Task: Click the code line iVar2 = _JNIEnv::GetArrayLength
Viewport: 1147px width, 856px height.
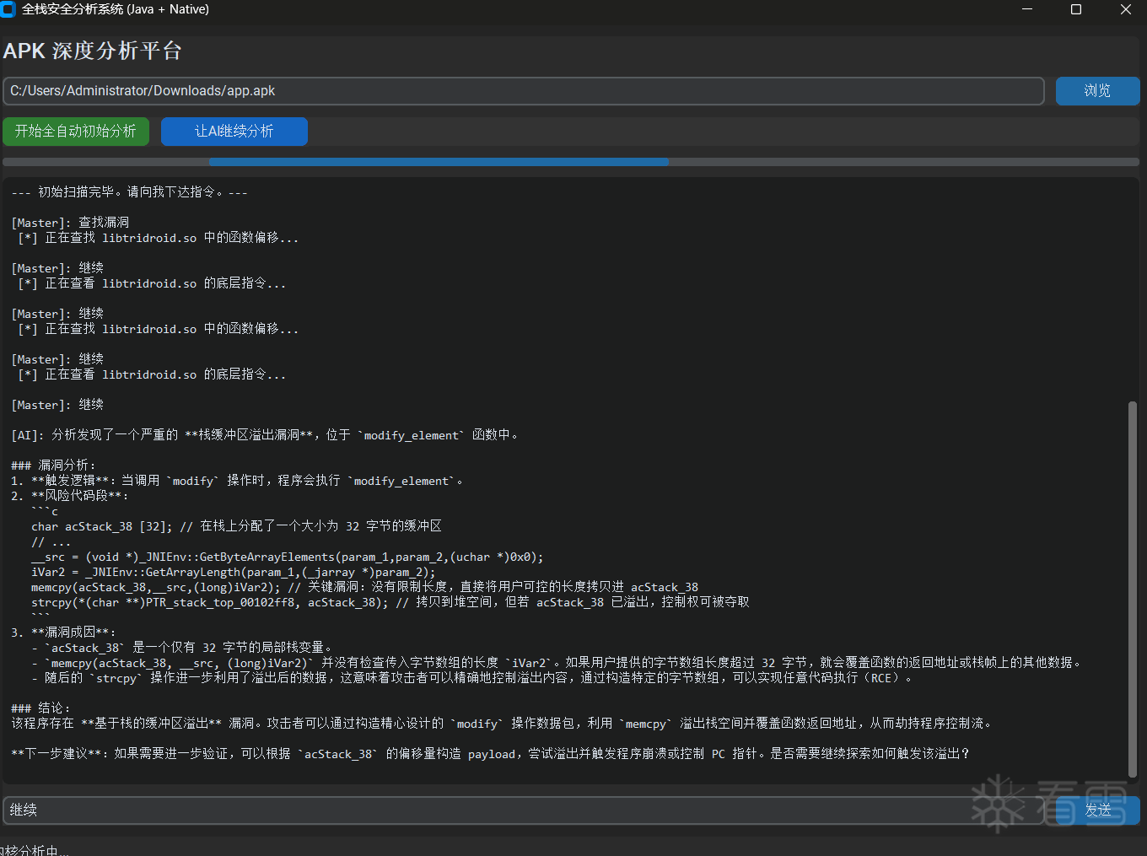Action: [234, 572]
